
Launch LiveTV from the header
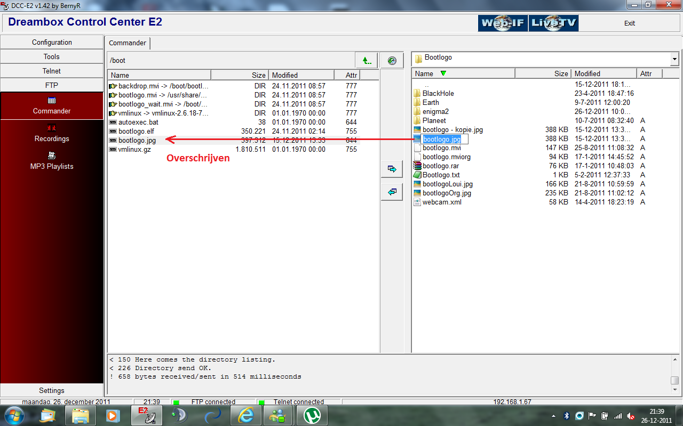click(x=553, y=23)
